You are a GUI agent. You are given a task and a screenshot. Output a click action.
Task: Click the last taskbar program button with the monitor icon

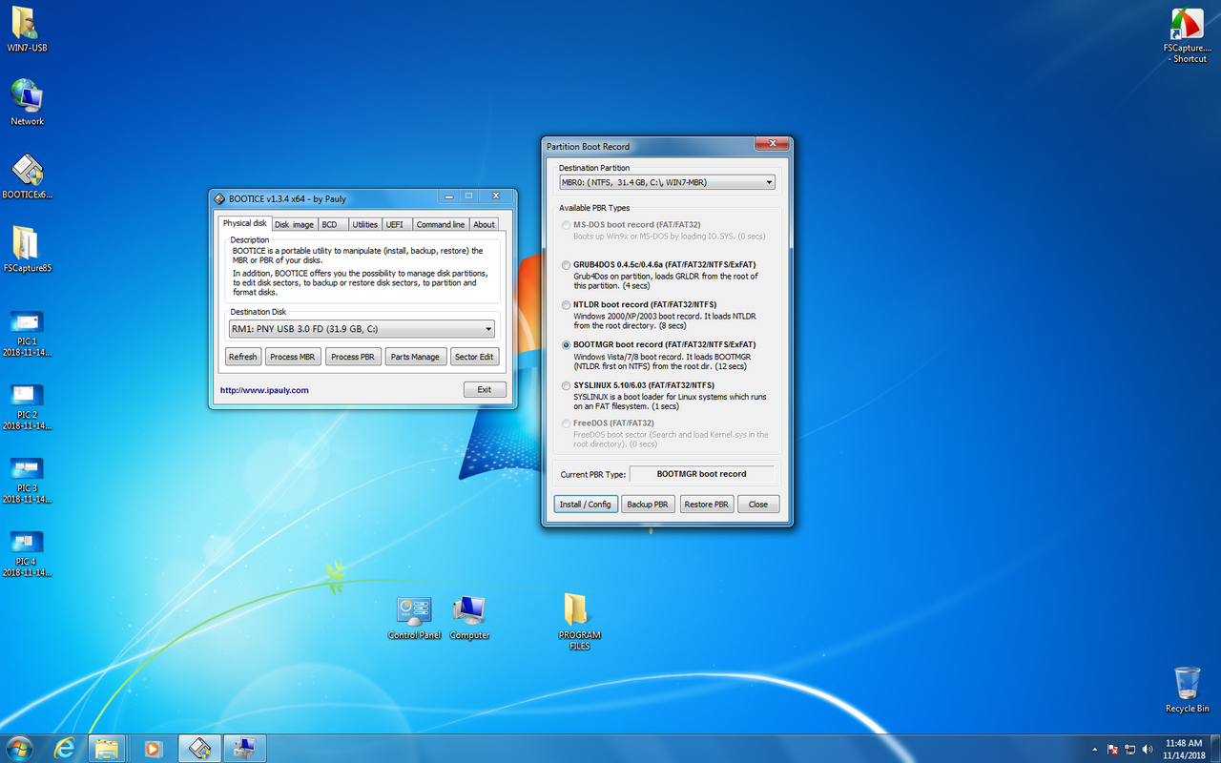pos(244,749)
